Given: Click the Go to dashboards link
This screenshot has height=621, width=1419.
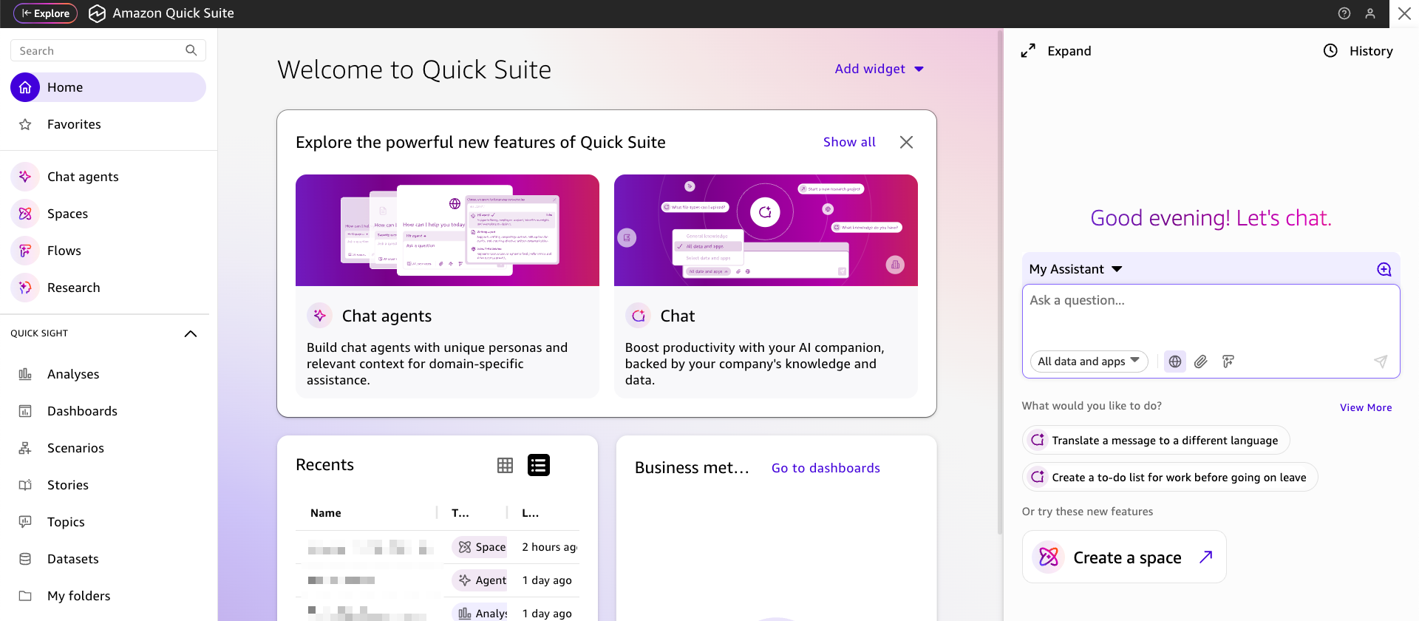Looking at the screenshot, I should point(826,468).
